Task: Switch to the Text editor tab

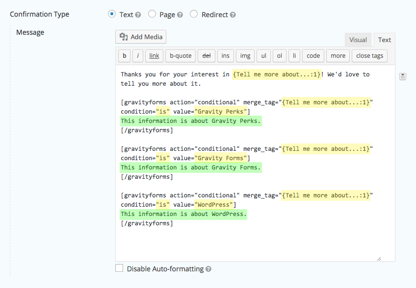Action: pos(384,40)
